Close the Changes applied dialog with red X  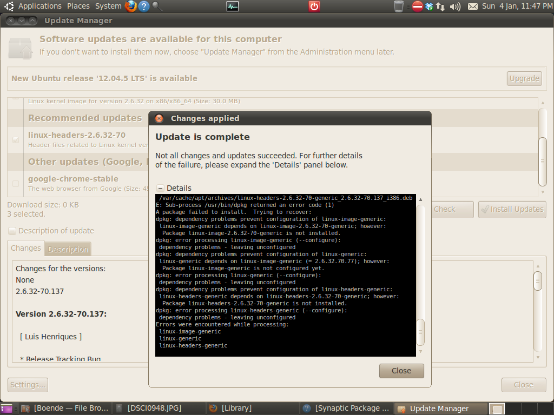(160, 118)
